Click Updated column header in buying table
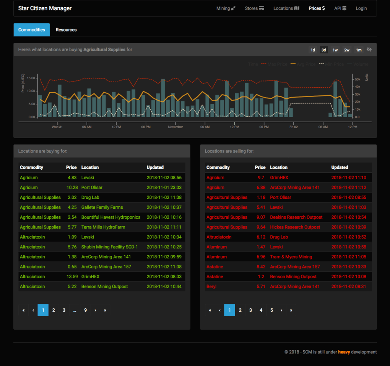The height and width of the screenshot is (366, 390). (155, 167)
